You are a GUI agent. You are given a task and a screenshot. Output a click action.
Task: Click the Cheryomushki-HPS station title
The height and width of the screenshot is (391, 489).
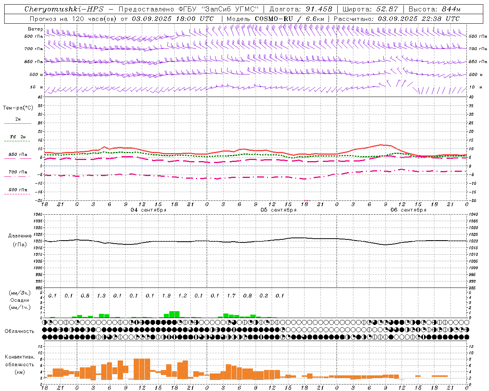pos(64,9)
